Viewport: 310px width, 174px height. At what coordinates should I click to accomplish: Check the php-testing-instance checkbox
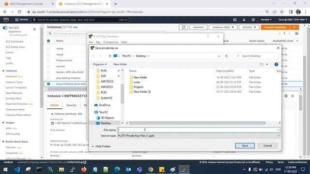point(48,78)
